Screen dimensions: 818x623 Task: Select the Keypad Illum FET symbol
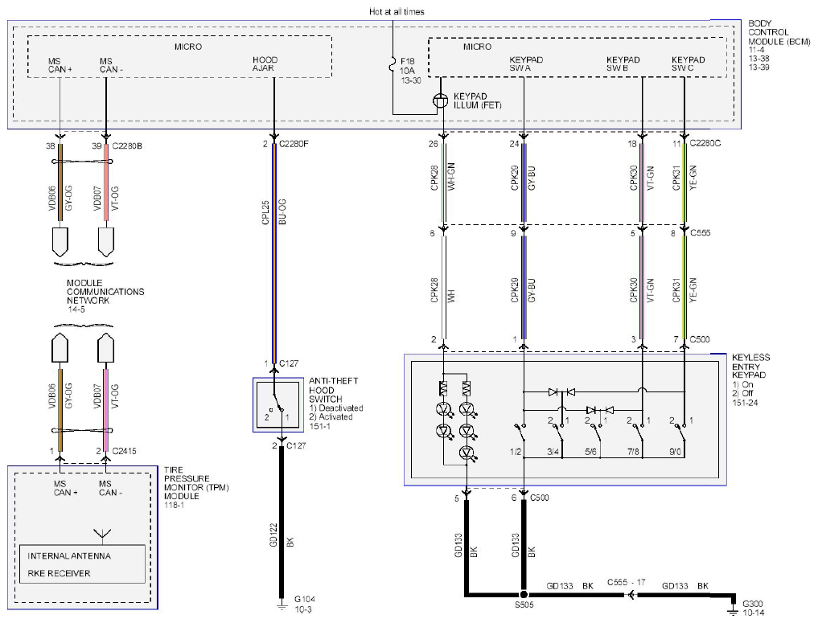click(441, 100)
